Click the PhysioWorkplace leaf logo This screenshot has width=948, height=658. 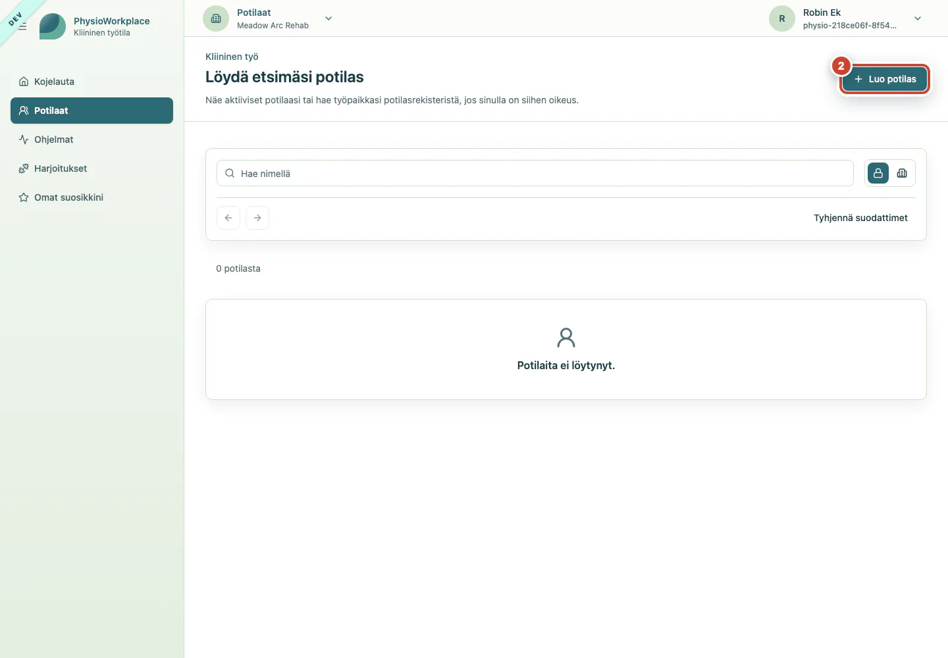(x=53, y=26)
